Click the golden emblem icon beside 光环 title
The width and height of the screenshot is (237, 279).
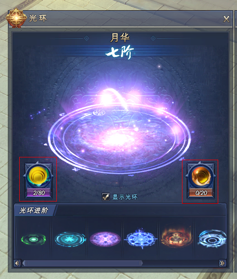tap(16, 18)
